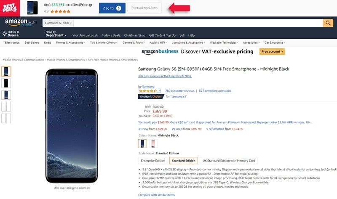
Task: Click the arrow icon in Δες το button
Action: pyautogui.click(x=118, y=8)
